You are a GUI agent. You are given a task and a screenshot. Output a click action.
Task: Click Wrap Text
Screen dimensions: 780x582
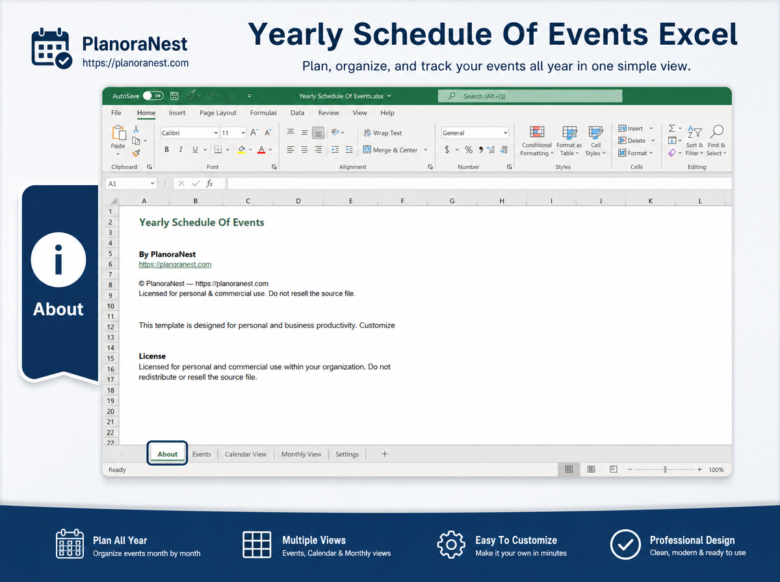(x=383, y=133)
